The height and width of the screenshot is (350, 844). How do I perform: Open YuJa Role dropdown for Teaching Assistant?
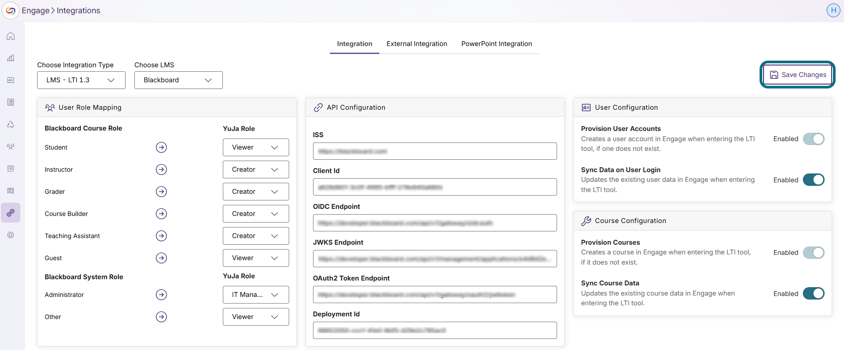(x=256, y=236)
